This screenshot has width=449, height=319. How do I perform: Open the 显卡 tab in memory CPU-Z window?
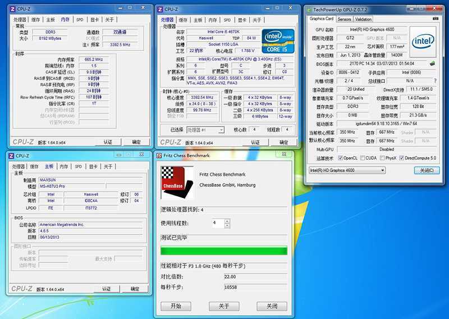(x=94, y=20)
